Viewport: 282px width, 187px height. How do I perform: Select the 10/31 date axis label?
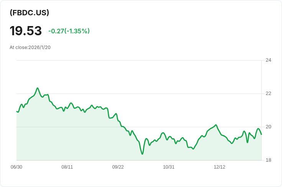coord(169,167)
